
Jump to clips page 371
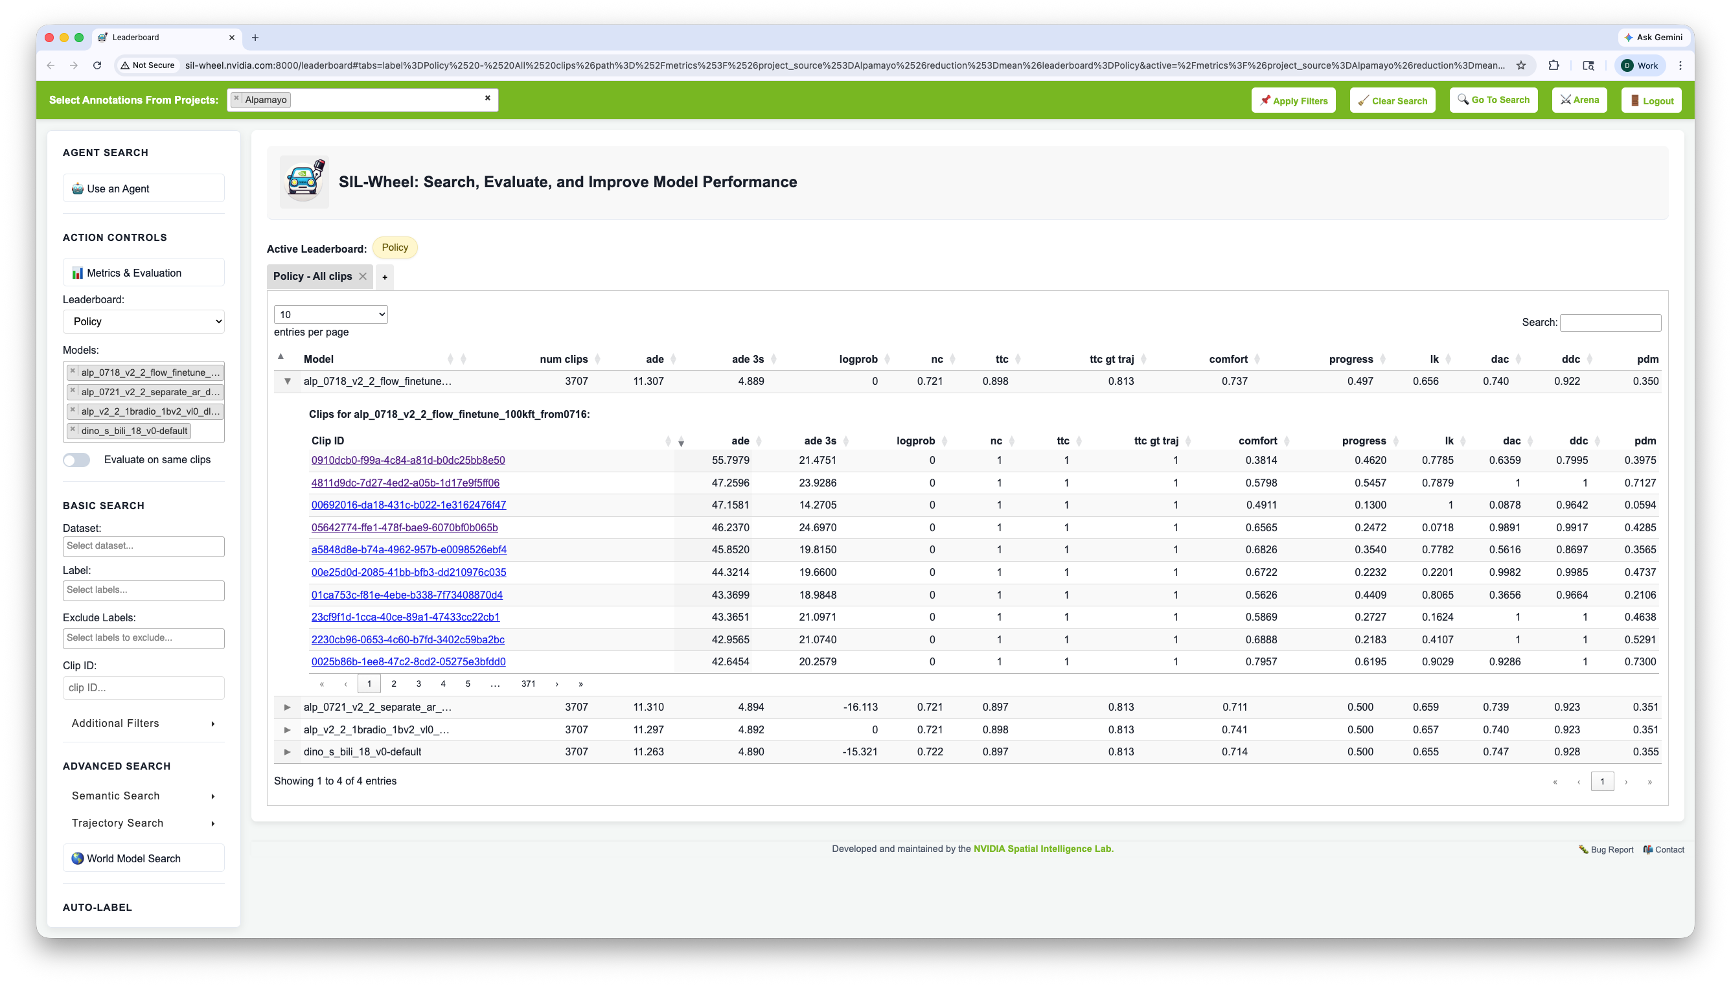point(528,683)
